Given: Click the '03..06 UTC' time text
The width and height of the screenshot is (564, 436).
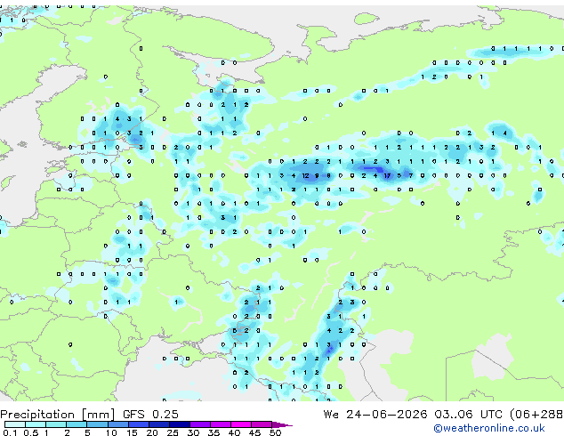Looking at the screenshot, I should tap(468, 415).
